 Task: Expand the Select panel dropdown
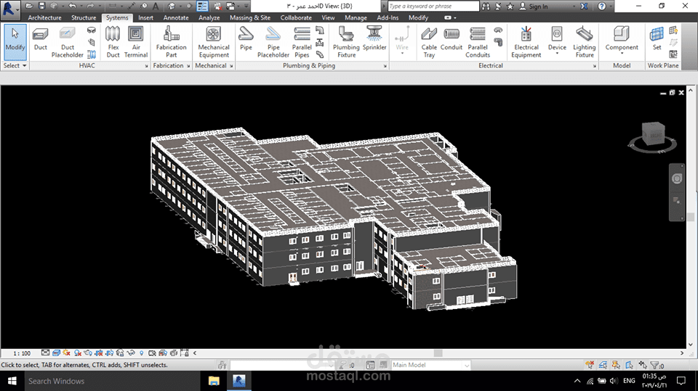15,65
